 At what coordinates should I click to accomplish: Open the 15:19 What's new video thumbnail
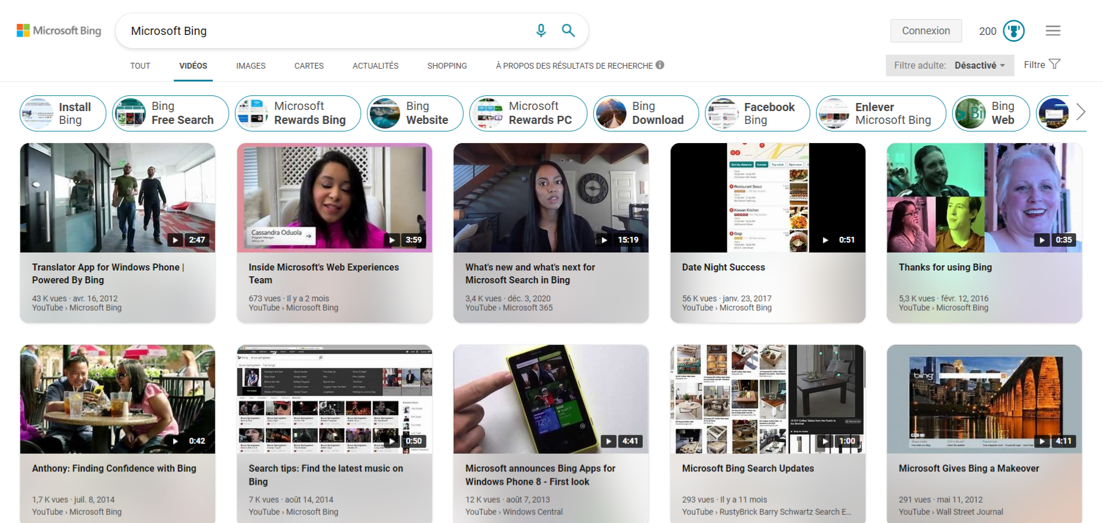point(551,198)
